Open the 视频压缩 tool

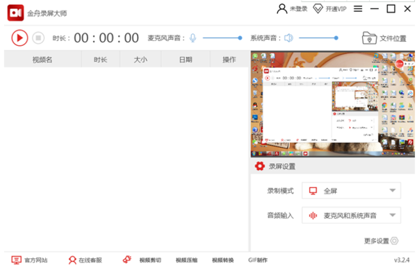pyautogui.click(x=186, y=260)
